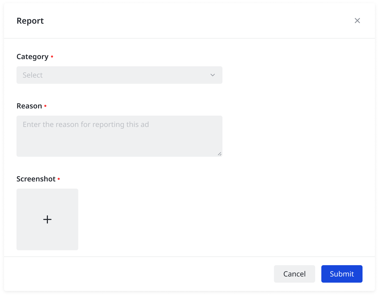The width and height of the screenshot is (379, 296).
Task: Click the red required dot beside Reason
Action: pyautogui.click(x=45, y=106)
